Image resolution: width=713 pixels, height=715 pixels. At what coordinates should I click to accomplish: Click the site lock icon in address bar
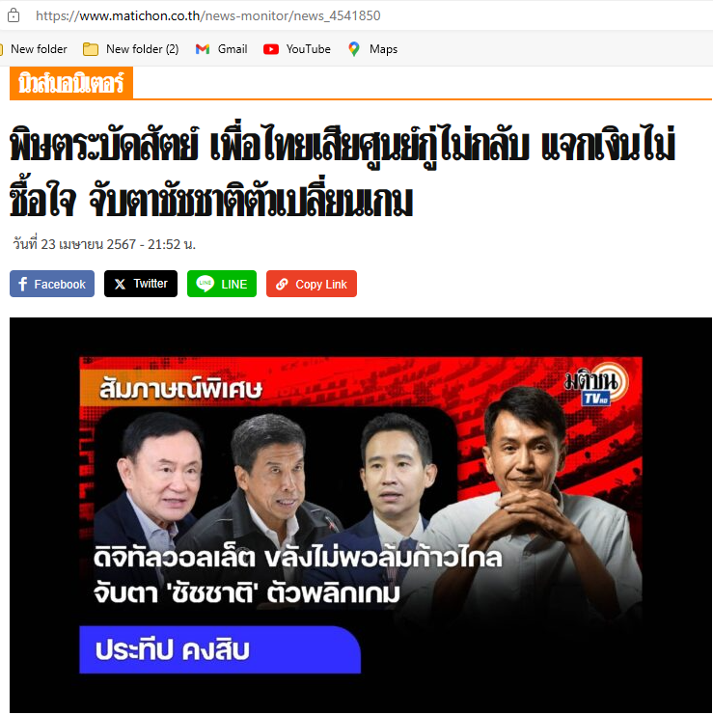(x=14, y=15)
